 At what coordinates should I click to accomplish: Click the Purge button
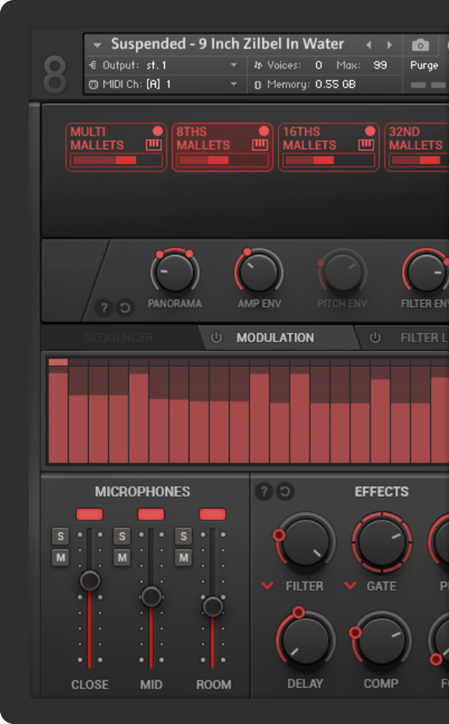(424, 65)
